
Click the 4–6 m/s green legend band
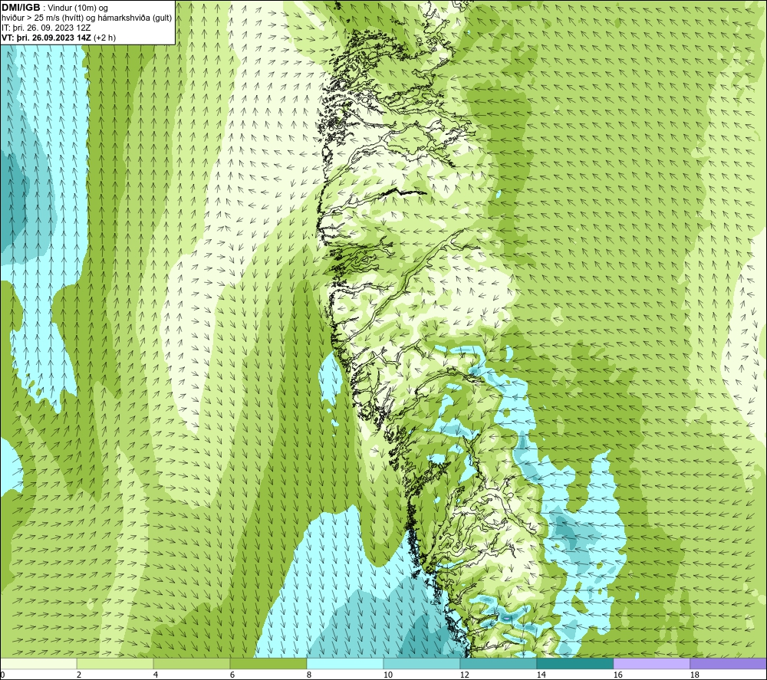(x=192, y=663)
